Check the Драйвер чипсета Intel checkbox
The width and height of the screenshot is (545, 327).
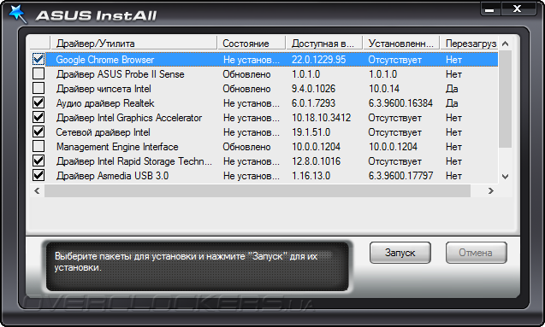tap(39, 89)
